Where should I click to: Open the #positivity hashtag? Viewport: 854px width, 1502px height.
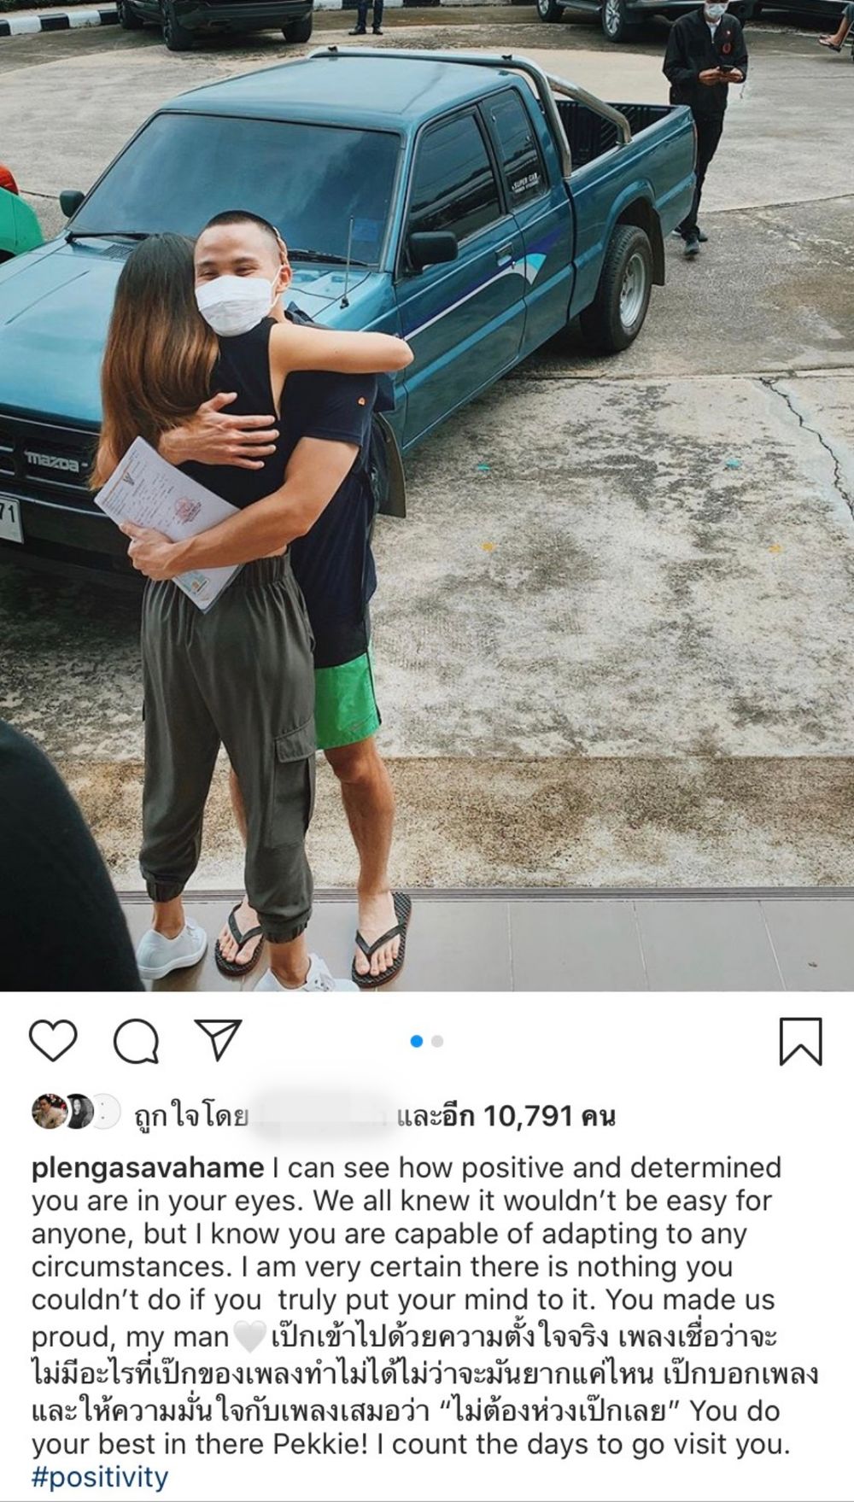[100, 1477]
